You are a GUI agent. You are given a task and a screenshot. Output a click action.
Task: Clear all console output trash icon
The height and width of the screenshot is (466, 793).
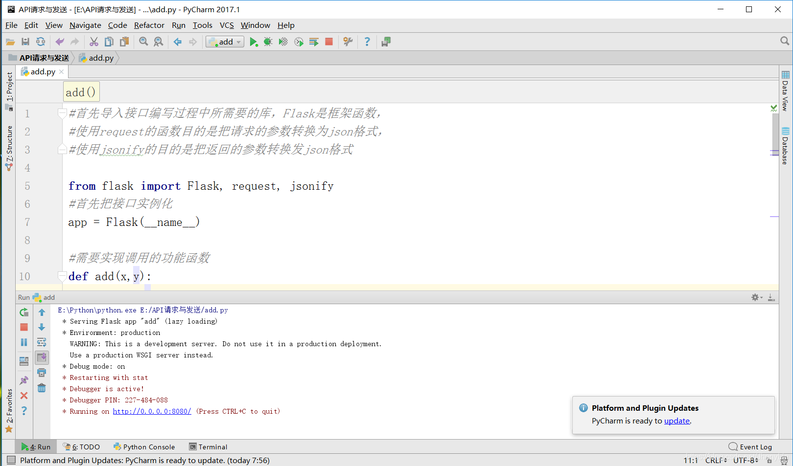pos(42,388)
